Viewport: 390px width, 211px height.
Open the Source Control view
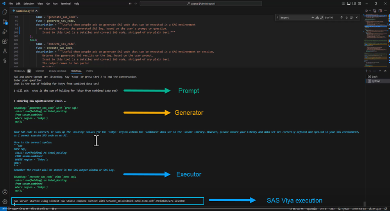coord(5,22)
